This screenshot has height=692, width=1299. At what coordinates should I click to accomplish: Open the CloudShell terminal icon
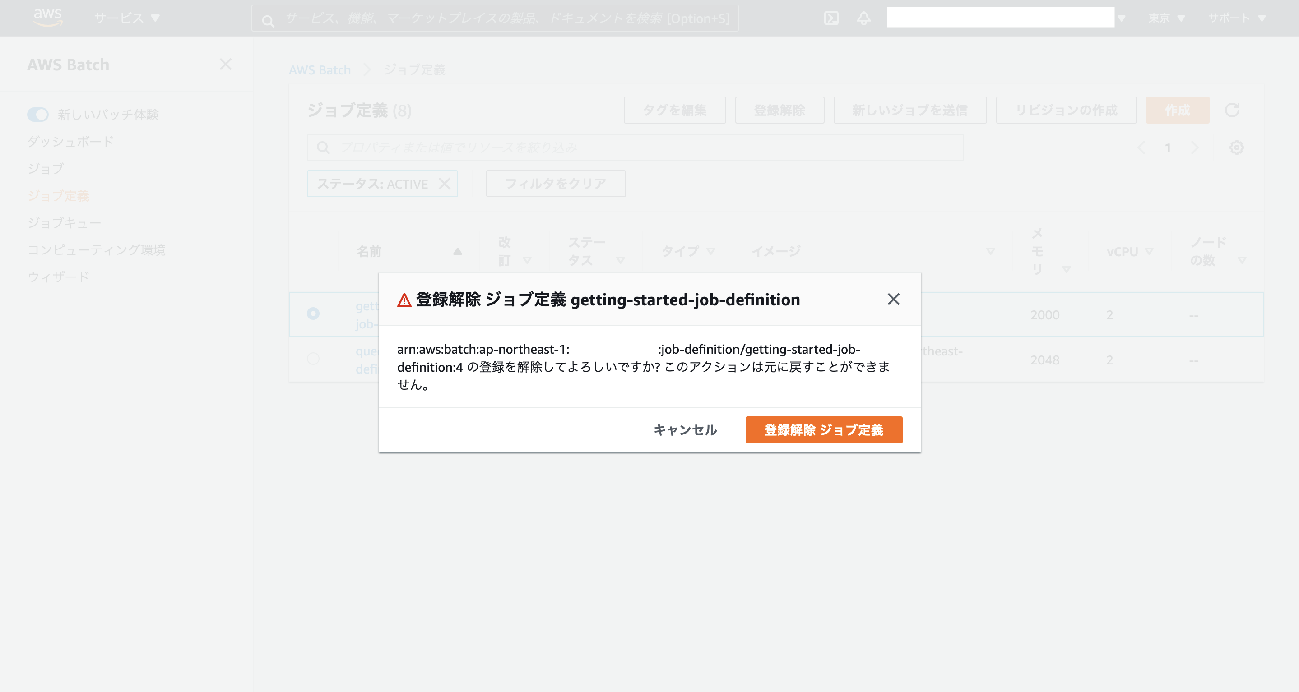click(831, 18)
